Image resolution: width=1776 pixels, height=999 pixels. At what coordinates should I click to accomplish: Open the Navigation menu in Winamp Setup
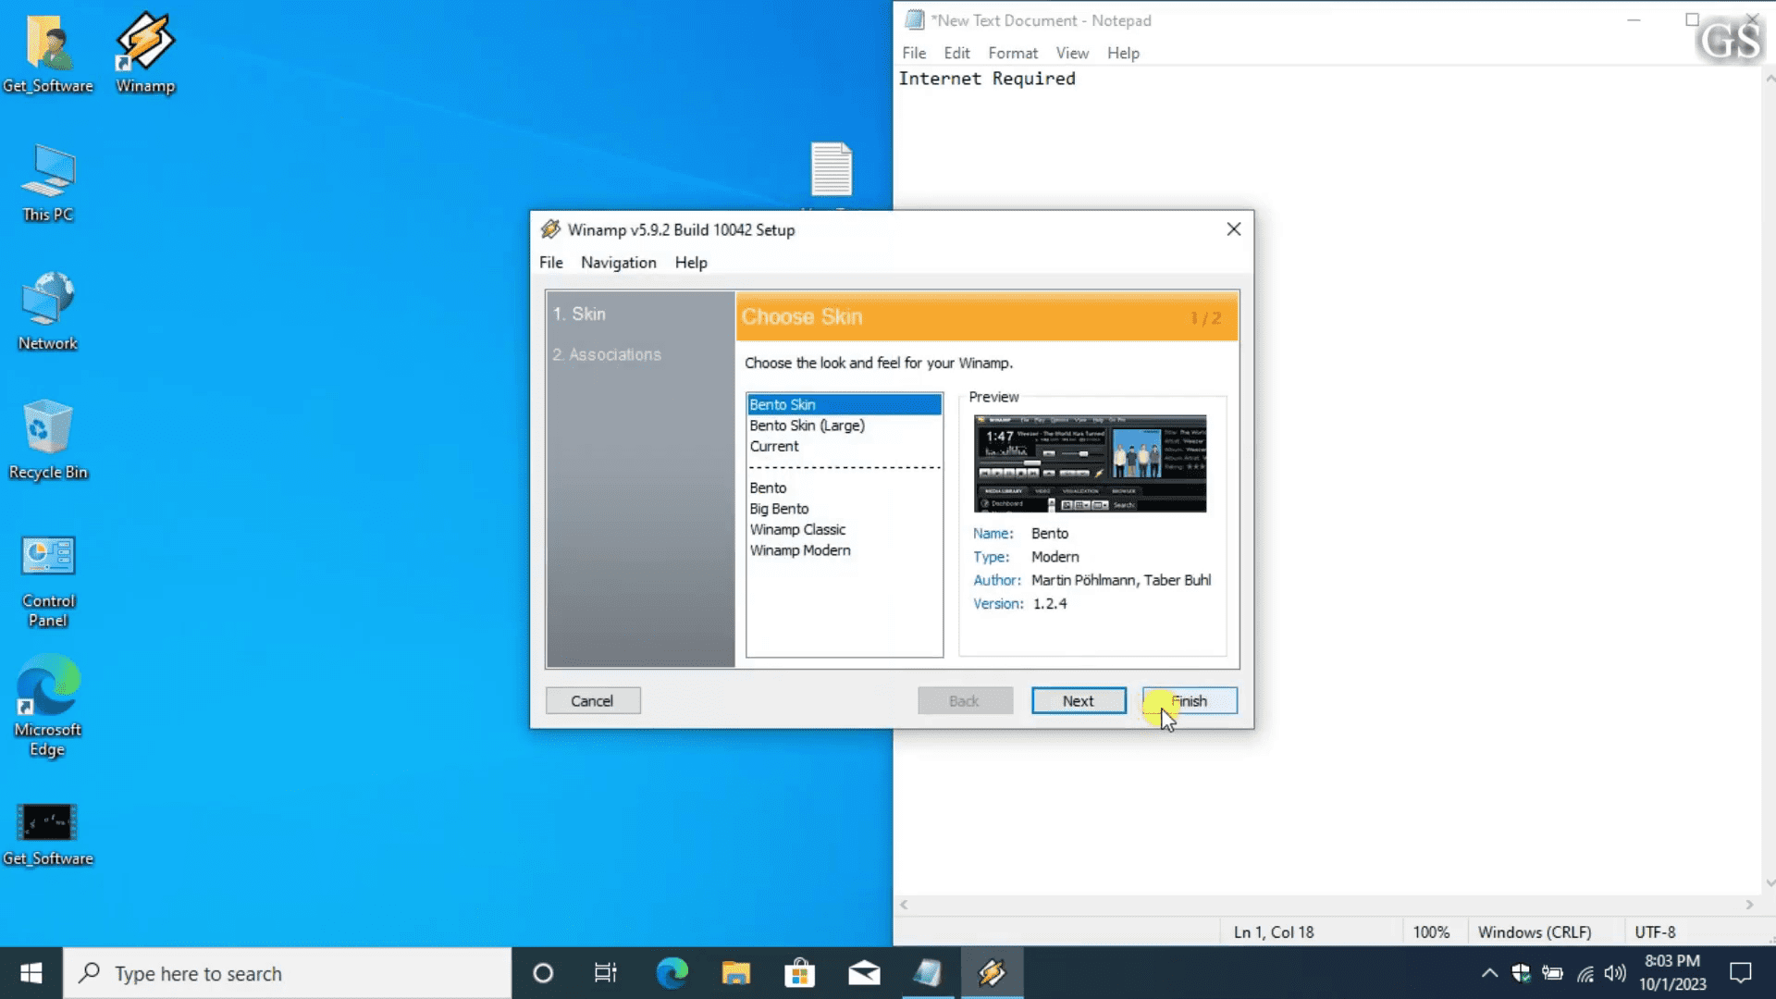pyautogui.click(x=619, y=263)
